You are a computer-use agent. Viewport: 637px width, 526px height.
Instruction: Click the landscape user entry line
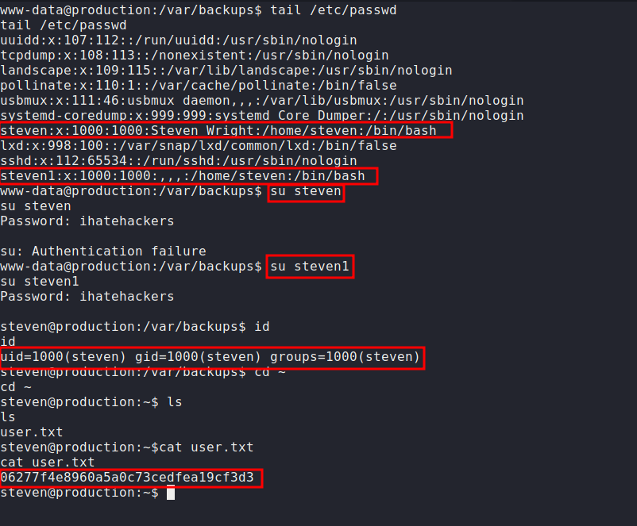pos(226,70)
